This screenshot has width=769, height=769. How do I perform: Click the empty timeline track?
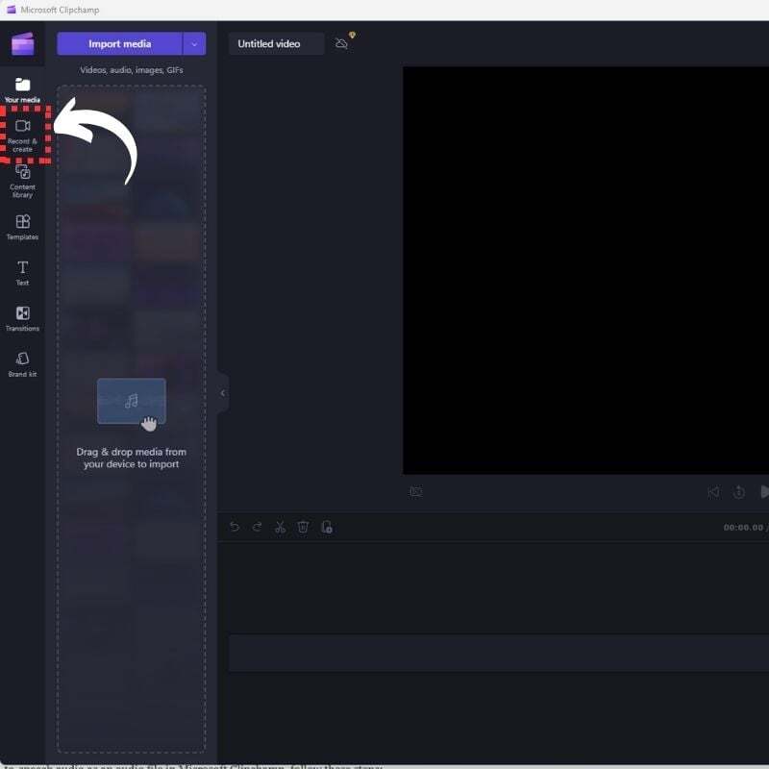[499, 653]
